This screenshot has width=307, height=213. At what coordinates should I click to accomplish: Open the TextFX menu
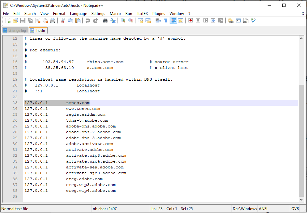click(142, 14)
